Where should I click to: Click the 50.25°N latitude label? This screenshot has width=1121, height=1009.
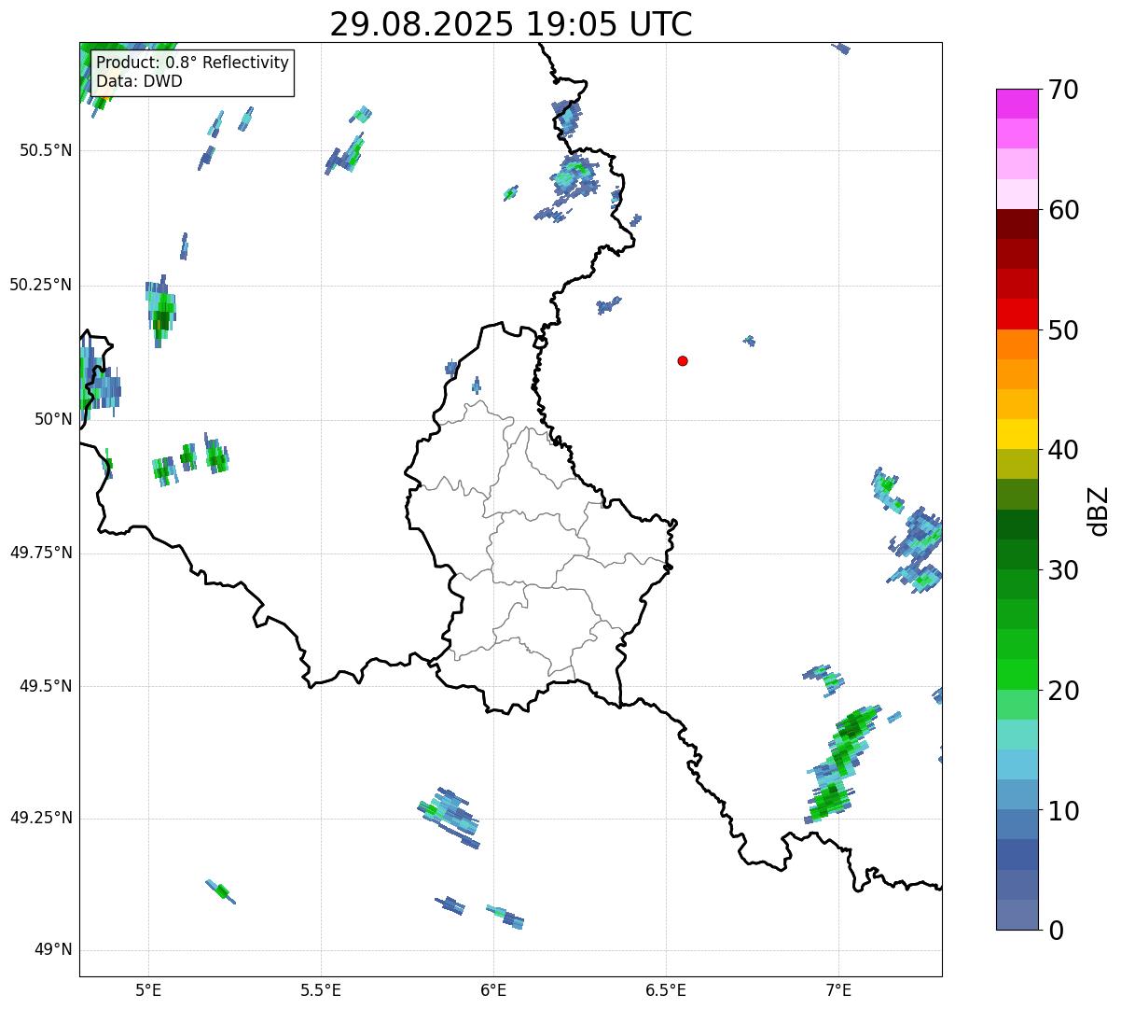tap(41, 285)
